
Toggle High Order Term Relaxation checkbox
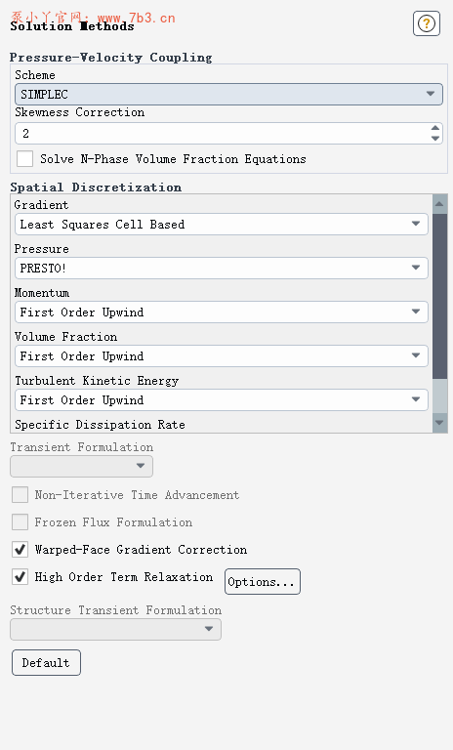coord(21,577)
